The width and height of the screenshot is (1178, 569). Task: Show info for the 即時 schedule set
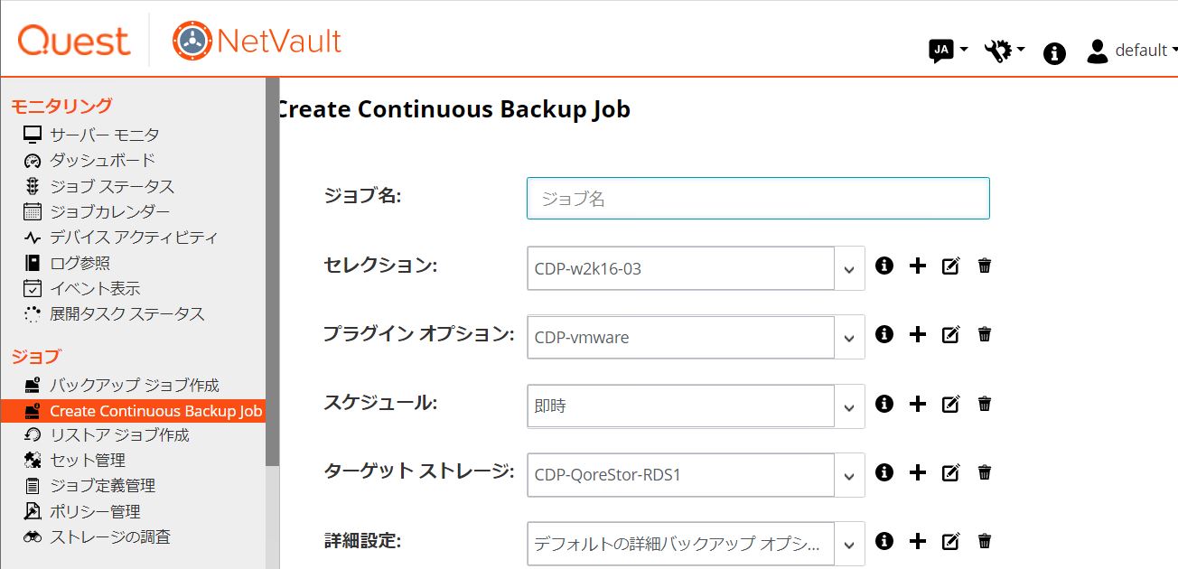coord(884,403)
